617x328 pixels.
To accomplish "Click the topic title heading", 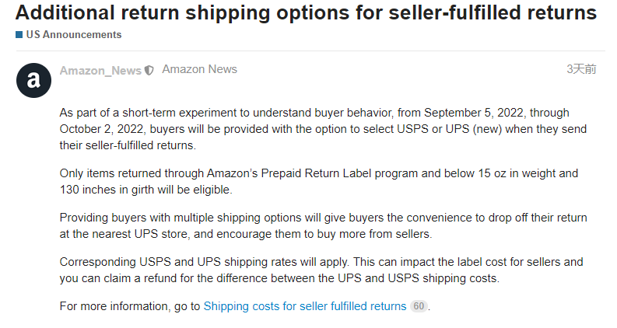I will [x=306, y=12].
